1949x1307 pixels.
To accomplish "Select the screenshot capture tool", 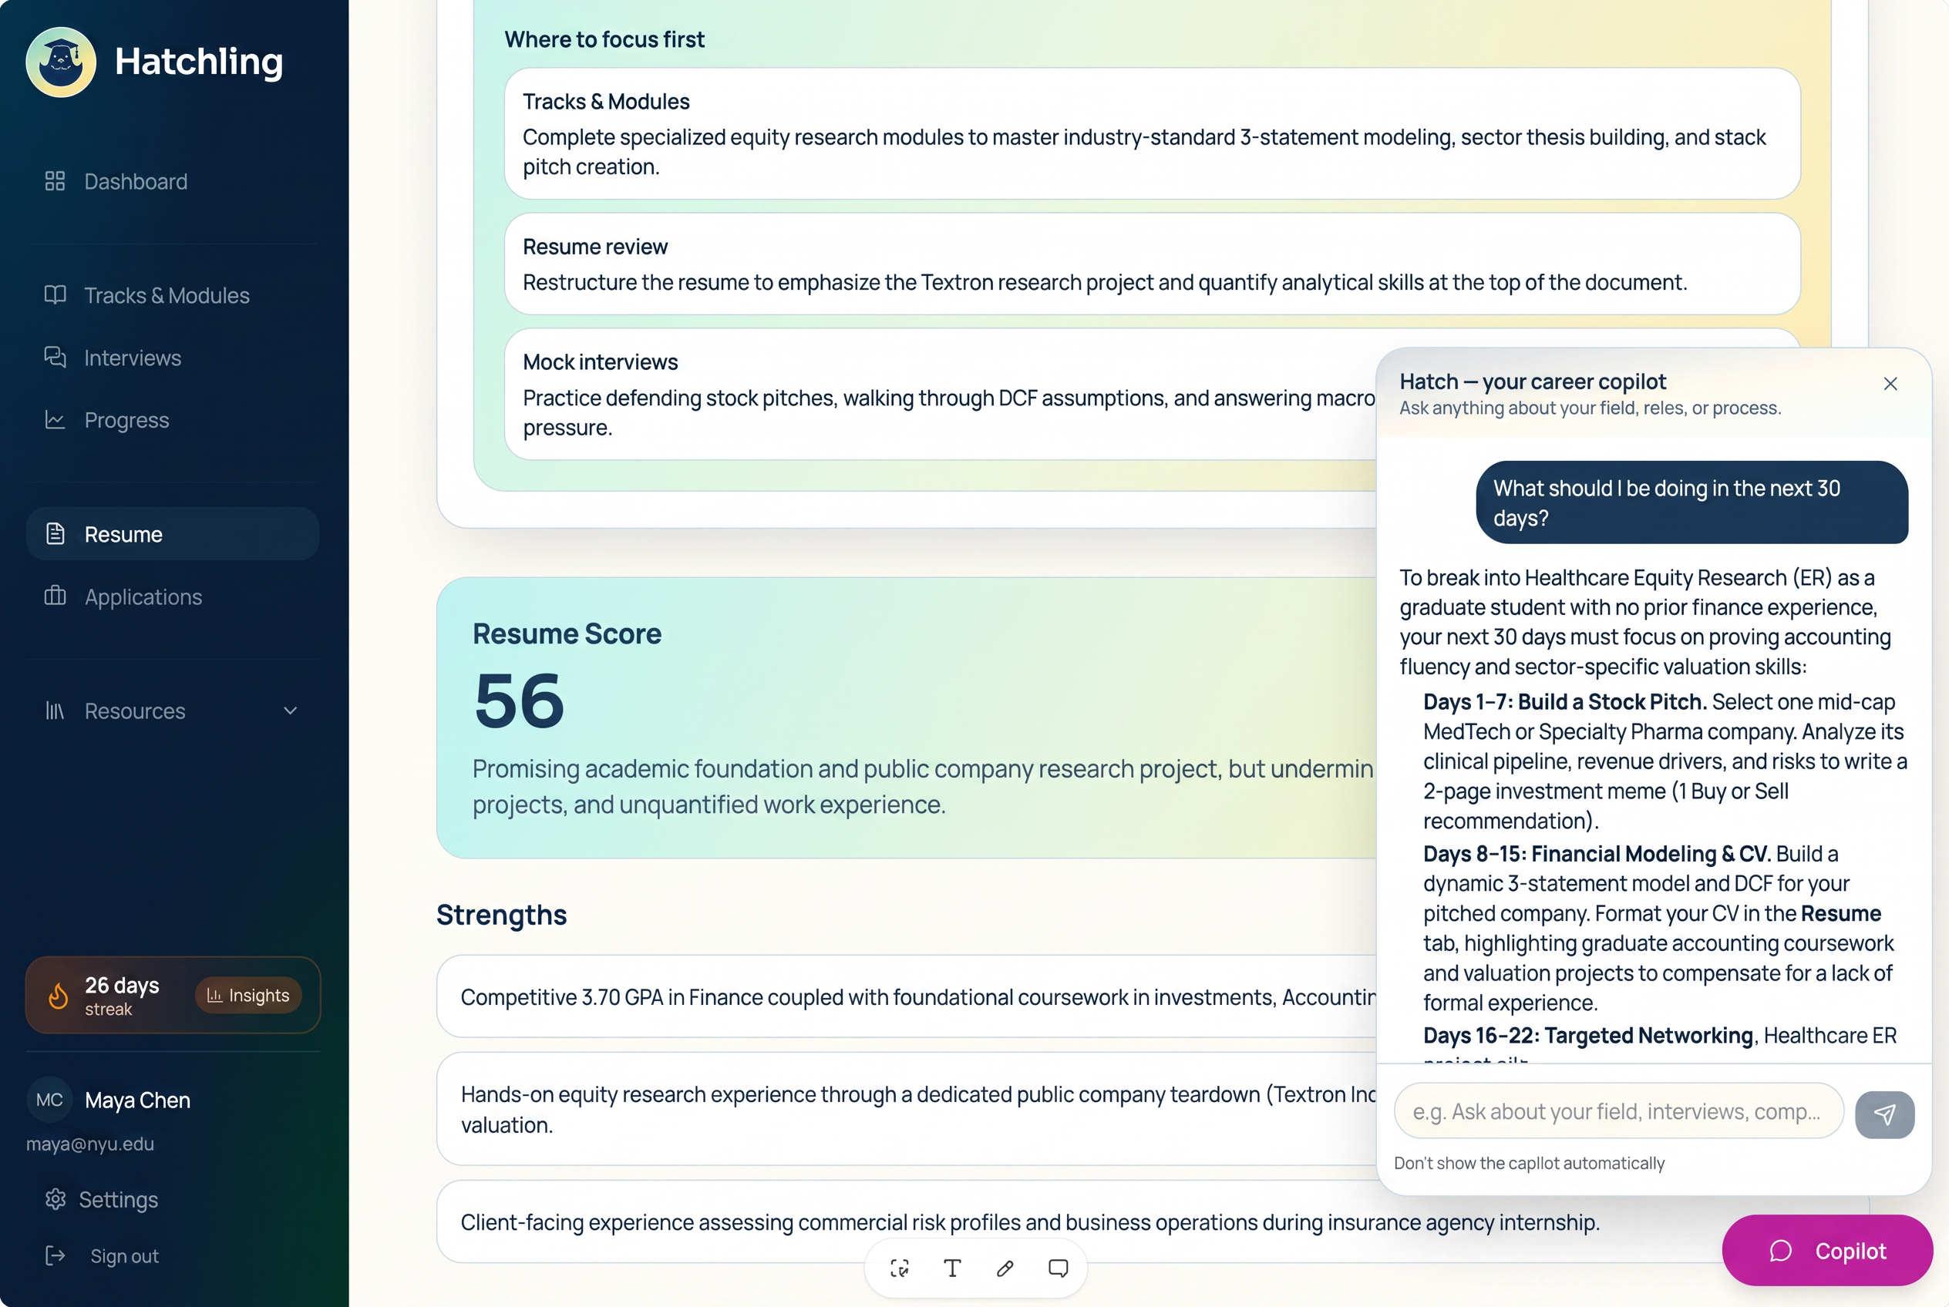I will (899, 1268).
